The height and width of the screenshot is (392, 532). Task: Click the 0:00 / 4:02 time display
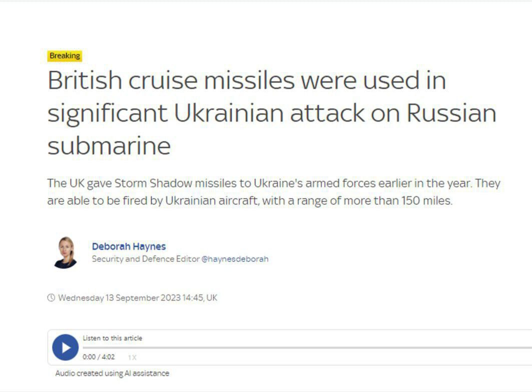point(99,357)
